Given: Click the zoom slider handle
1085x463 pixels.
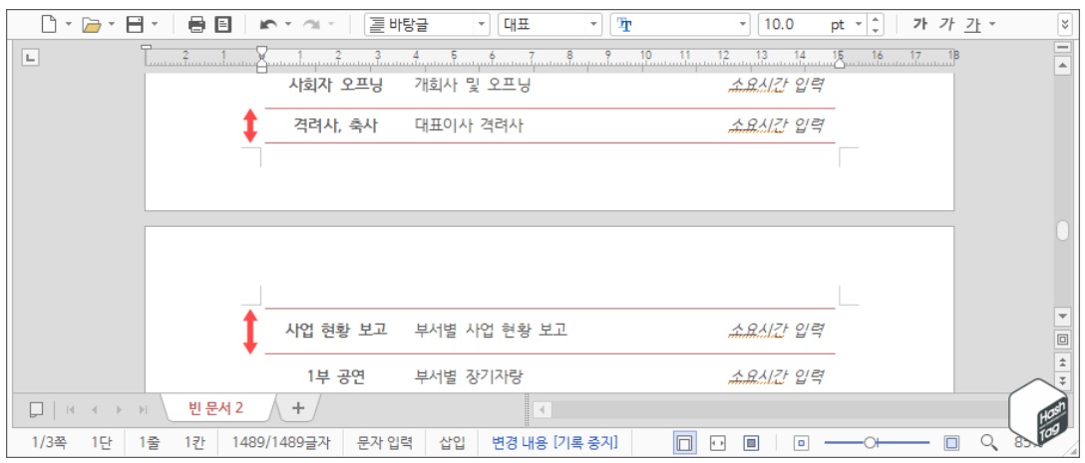Looking at the screenshot, I should pos(870,442).
